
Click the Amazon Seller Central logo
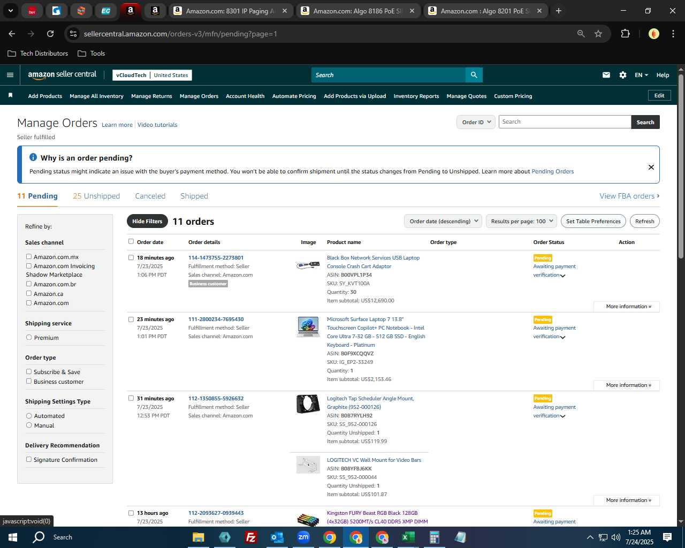[62, 75]
